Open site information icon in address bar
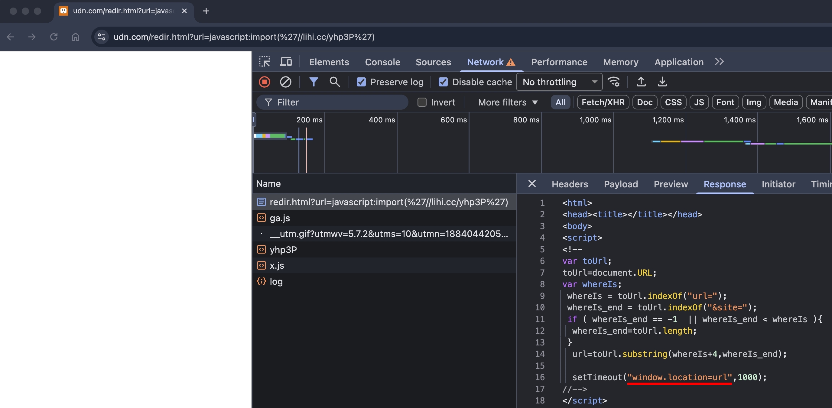The image size is (832, 408). 101,37
